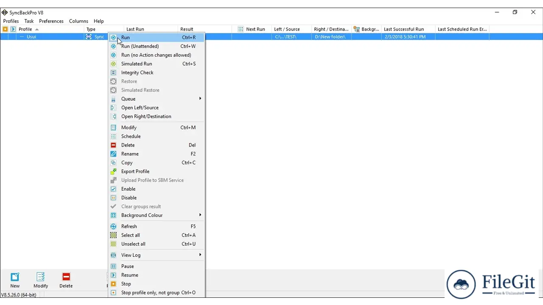Click the orange stop icon in header row
Image resolution: width=543 pixels, height=305 pixels.
pyautogui.click(x=5, y=29)
